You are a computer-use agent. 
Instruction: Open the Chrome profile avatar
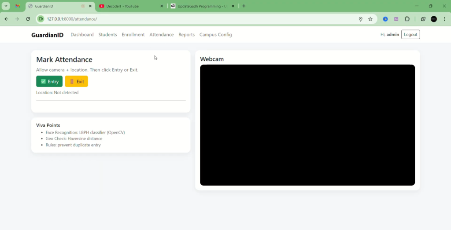click(x=434, y=19)
